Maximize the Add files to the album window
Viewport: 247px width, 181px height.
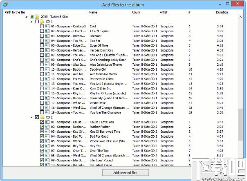(227, 4)
